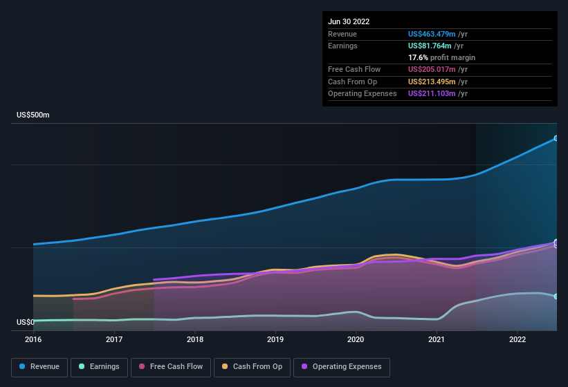The image size is (568, 387).
Task: Toggle the Revenue legend button
Action: pyautogui.click(x=39, y=367)
